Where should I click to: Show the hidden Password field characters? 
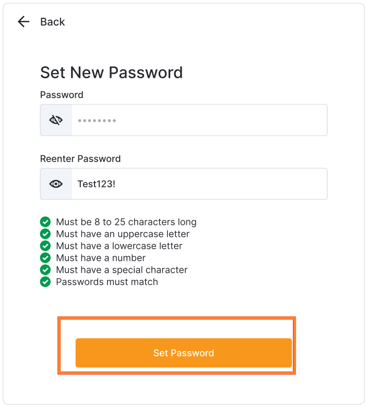56,120
